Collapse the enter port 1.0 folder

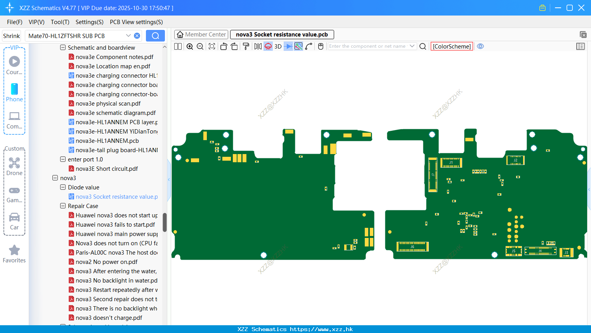63,160
